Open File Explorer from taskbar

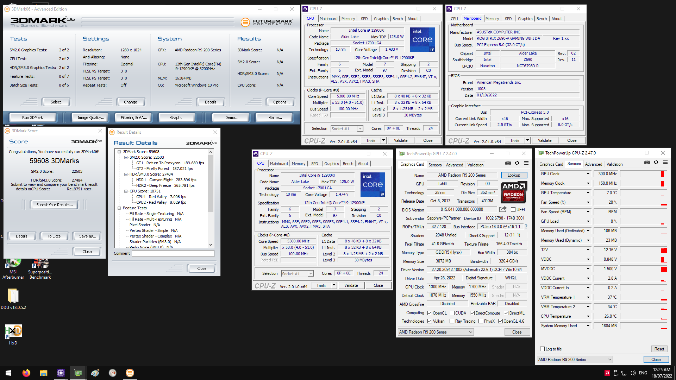point(43,373)
